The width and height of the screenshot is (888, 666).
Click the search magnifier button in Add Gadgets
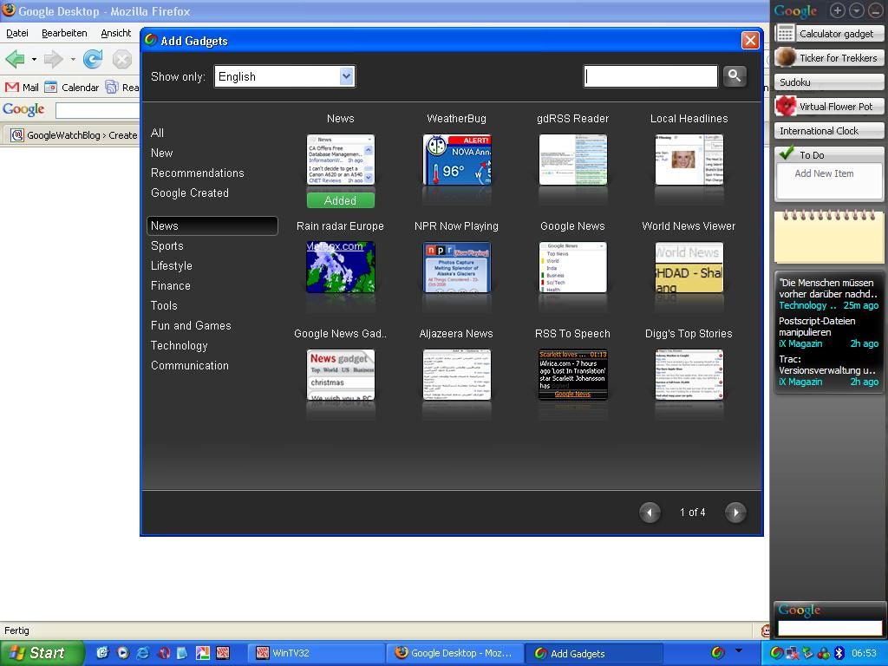[735, 76]
